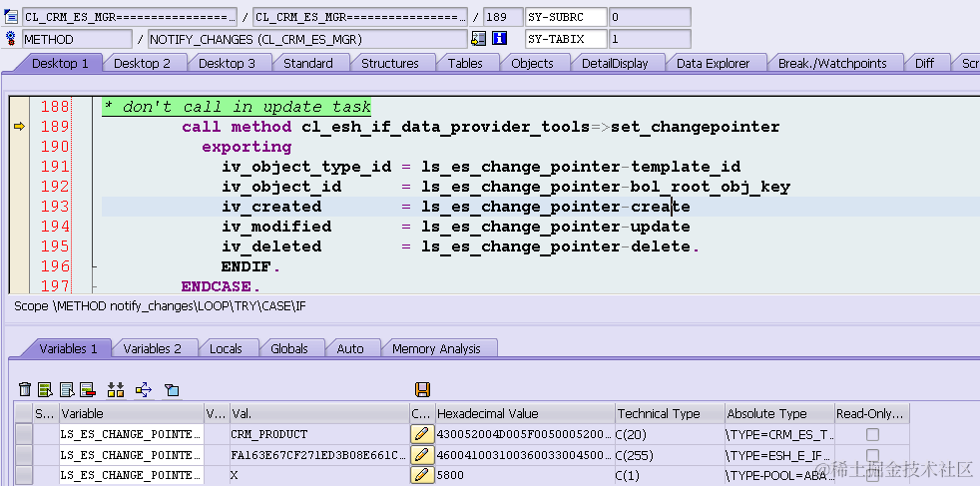980x486 pixels.
Task: Click the Read-Only column header
Action: coord(872,413)
